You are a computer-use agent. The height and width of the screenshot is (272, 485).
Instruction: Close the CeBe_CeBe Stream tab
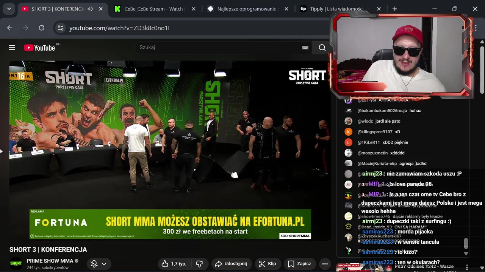193,9
